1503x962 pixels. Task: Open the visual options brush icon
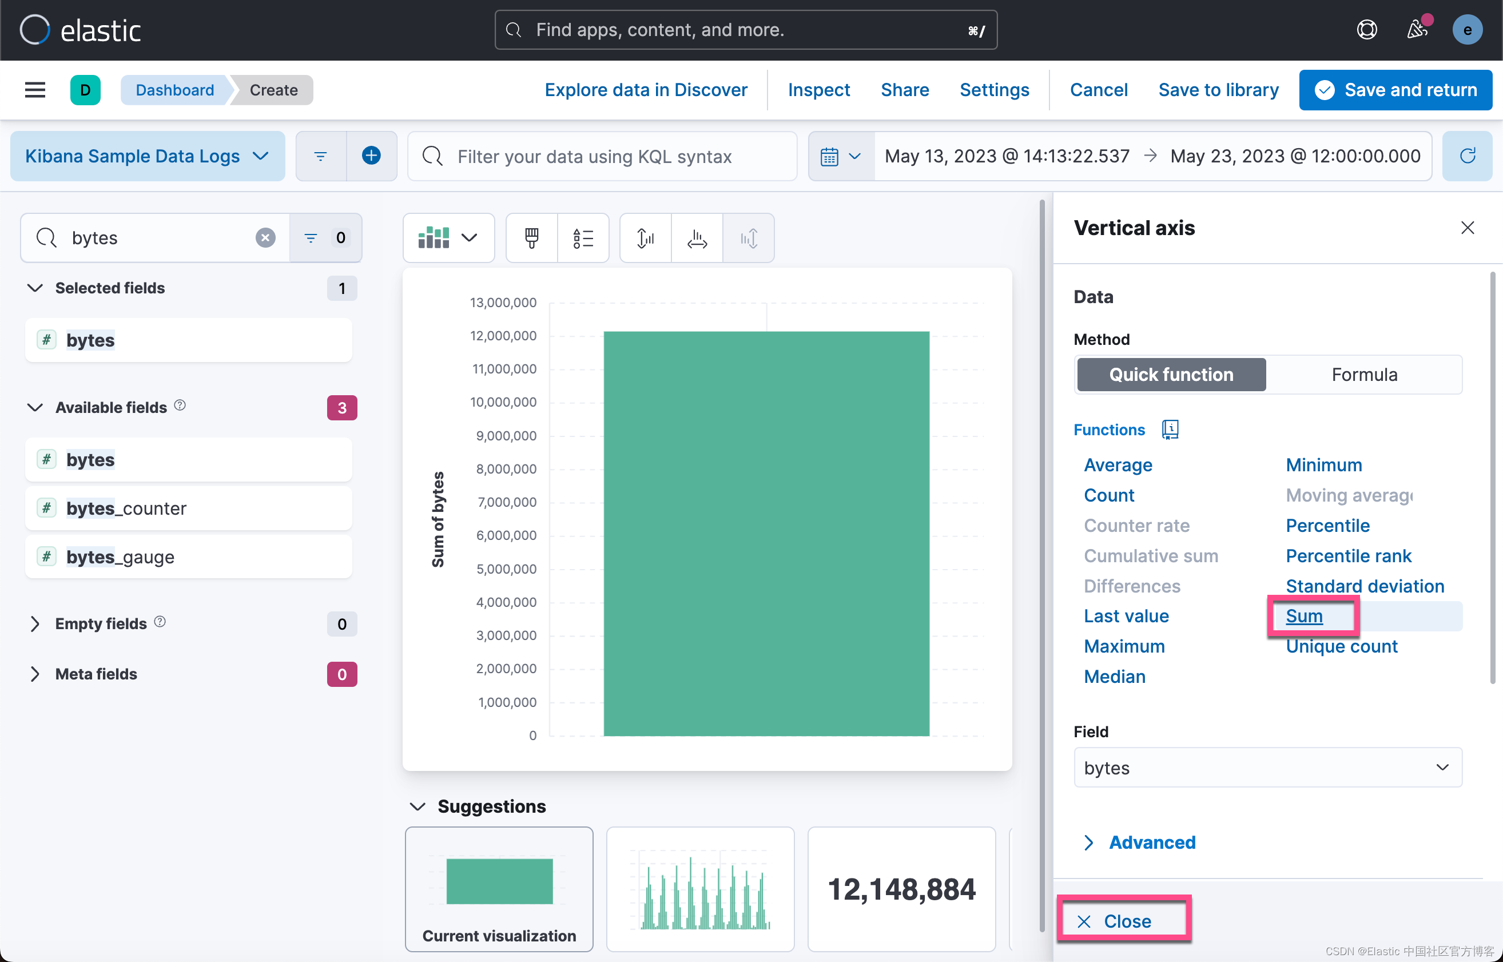click(x=532, y=238)
